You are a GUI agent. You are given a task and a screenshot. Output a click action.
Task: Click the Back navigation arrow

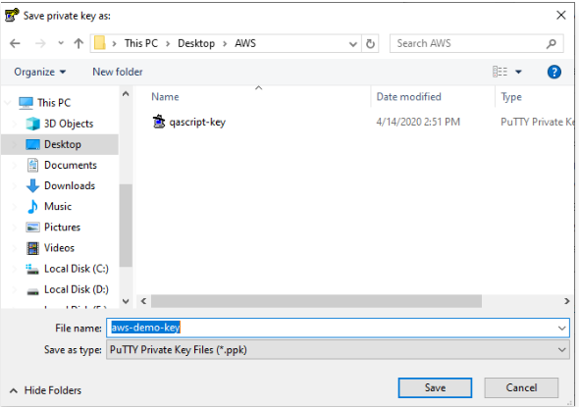pos(15,43)
